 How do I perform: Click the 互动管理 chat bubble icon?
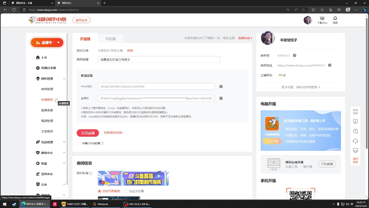pyautogui.click(x=38, y=142)
